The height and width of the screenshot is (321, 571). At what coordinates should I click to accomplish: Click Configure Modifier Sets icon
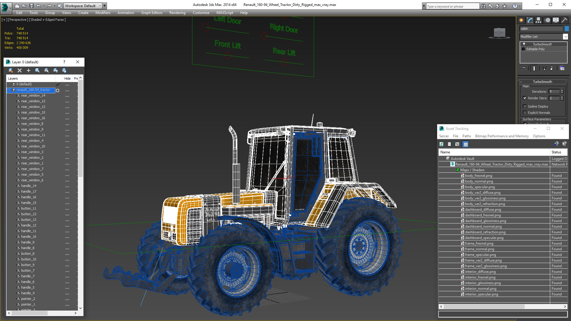562,68
